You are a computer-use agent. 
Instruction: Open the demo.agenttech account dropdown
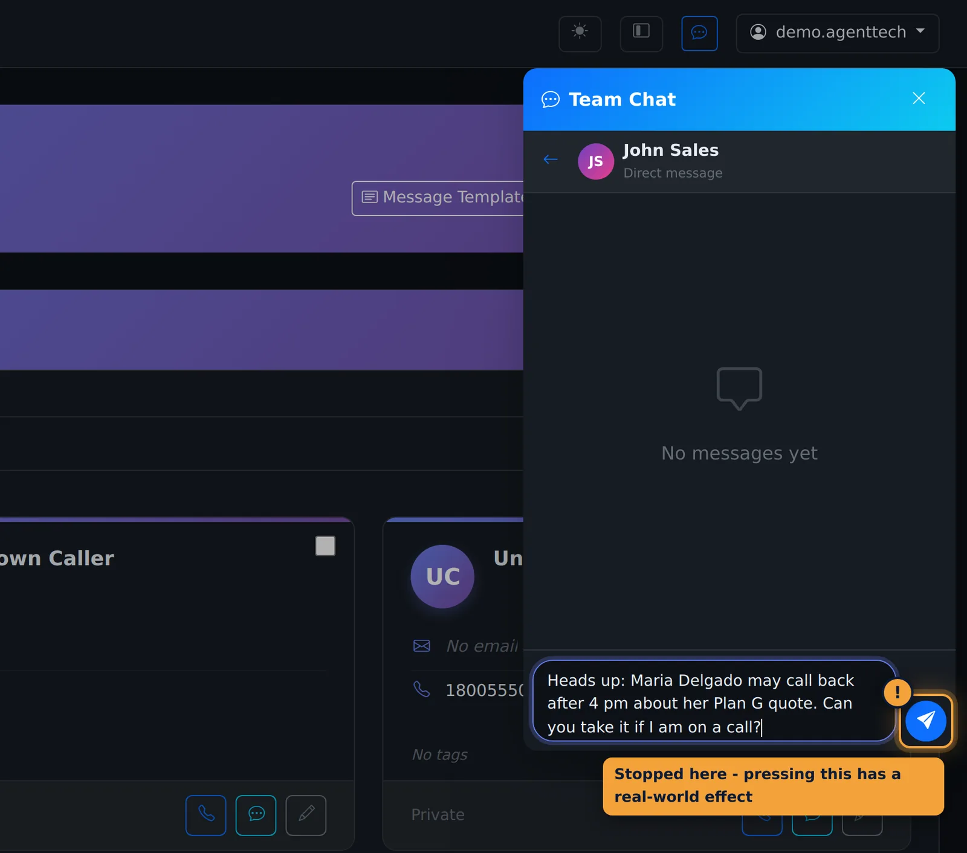coord(838,33)
